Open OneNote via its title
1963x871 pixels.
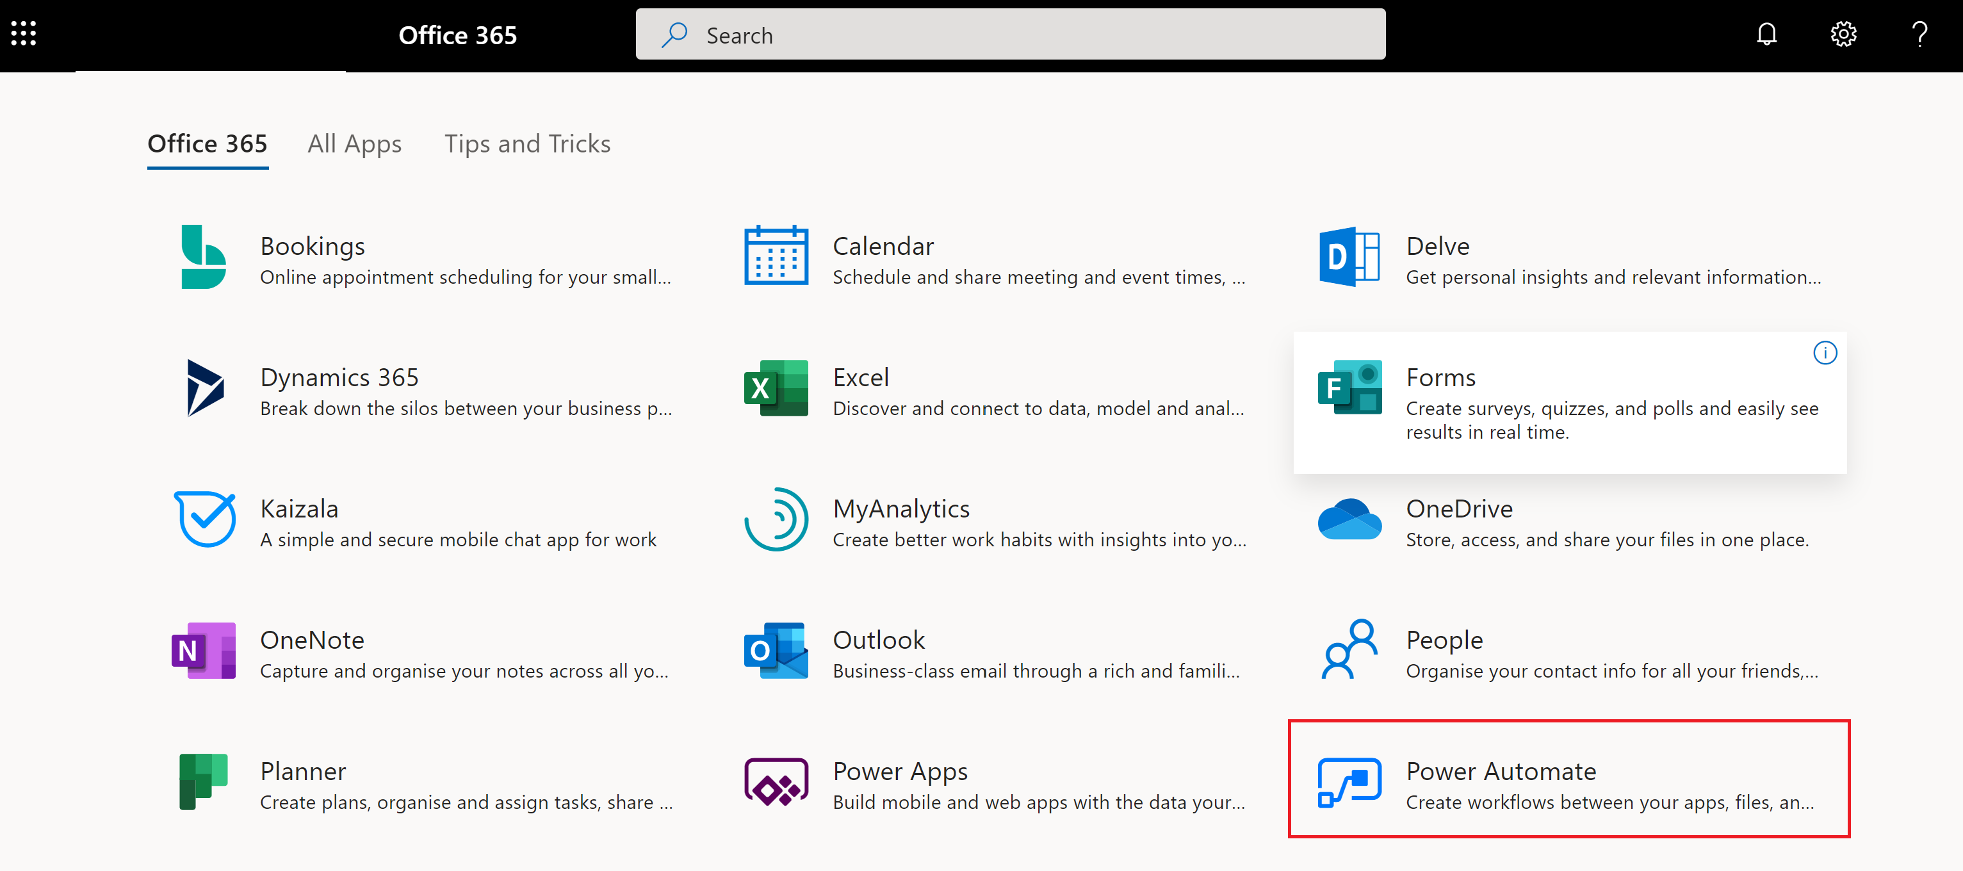(313, 640)
